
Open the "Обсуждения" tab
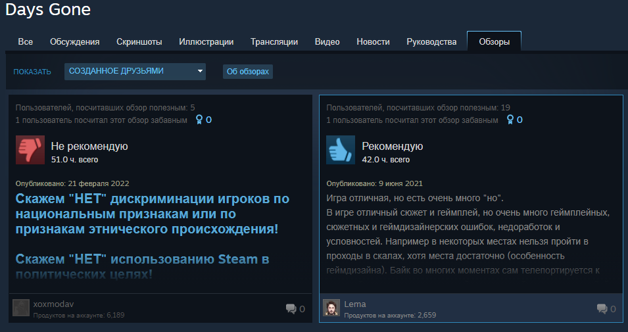coord(74,41)
